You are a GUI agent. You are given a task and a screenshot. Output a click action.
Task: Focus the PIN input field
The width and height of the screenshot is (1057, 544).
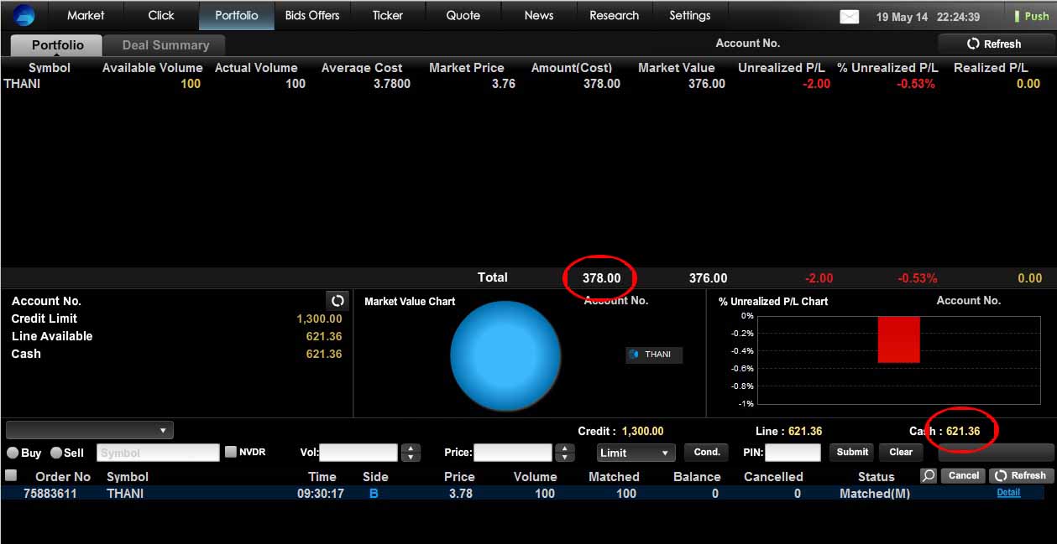(793, 453)
